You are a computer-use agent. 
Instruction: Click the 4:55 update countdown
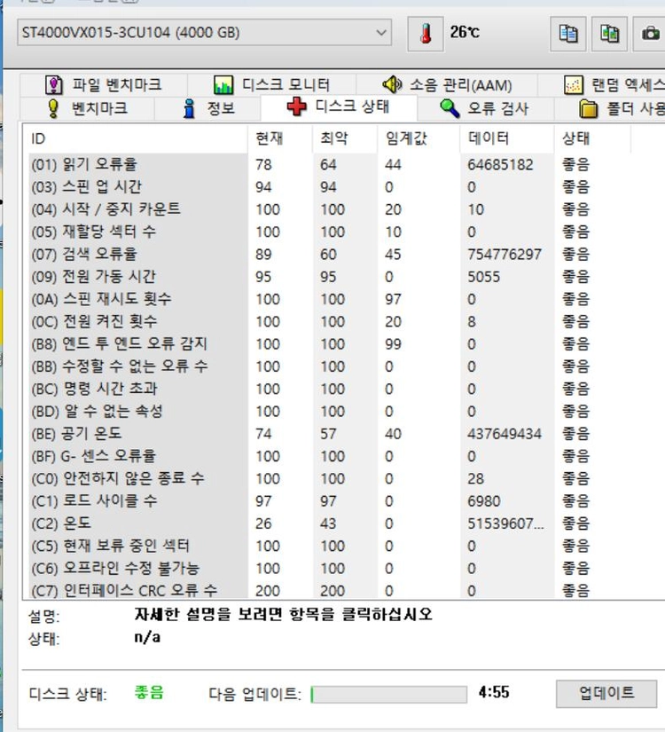pyautogui.click(x=494, y=692)
